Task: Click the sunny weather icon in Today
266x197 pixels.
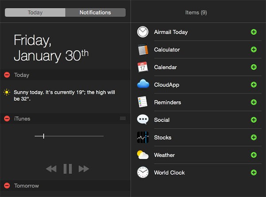Action: pyautogui.click(x=7, y=92)
